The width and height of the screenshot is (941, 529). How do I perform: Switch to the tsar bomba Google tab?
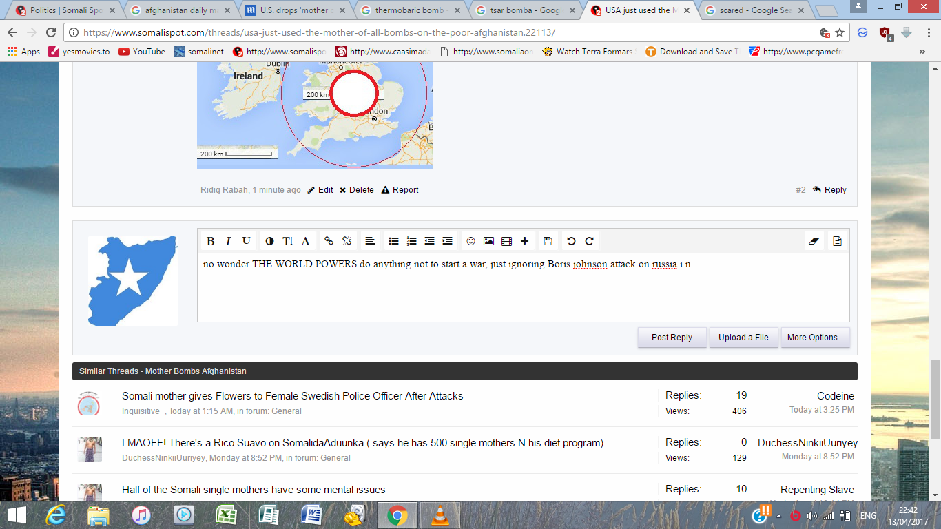click(525, 10)
